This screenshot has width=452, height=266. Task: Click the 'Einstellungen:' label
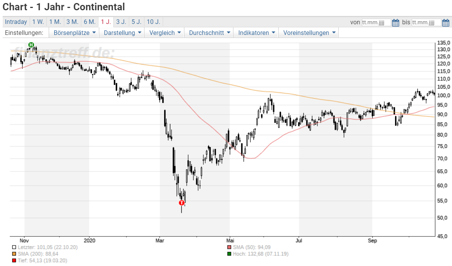coord(24,33)
